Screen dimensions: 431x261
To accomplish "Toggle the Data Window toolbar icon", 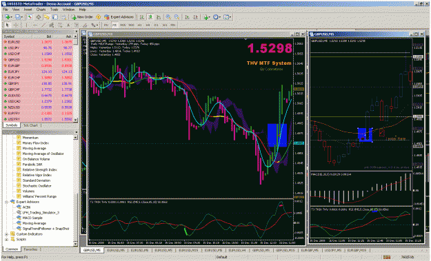I will (x=38, y=17).
